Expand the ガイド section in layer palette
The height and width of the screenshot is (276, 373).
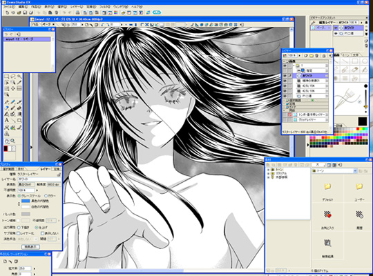284,107
